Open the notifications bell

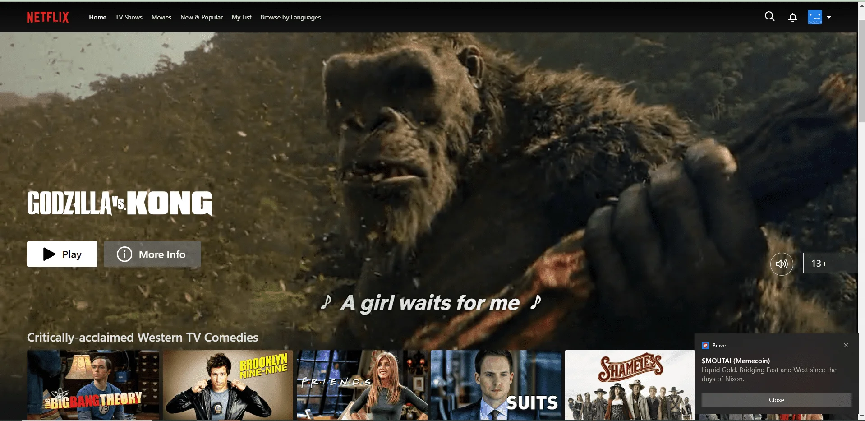pyautogui.click(x=793, y=17)
